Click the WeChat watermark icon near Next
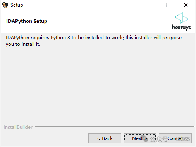The width and height of the screenshot is (196, 147). (x=144, y=138)
